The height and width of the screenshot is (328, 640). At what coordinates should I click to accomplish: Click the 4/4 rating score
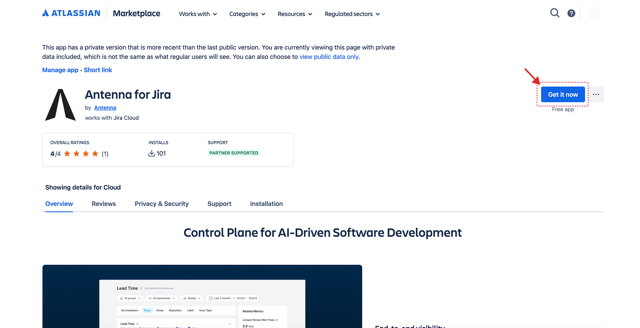[55, 154]
